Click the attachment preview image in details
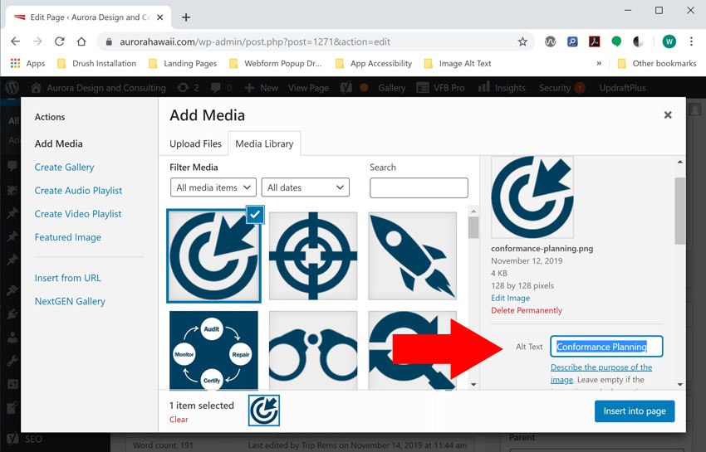The width and height of the screenshot is (706, 452). pos(532,197)
